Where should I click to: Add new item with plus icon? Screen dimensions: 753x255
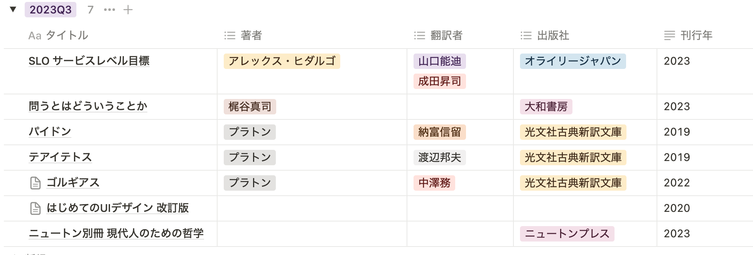[x=128, y=10]
